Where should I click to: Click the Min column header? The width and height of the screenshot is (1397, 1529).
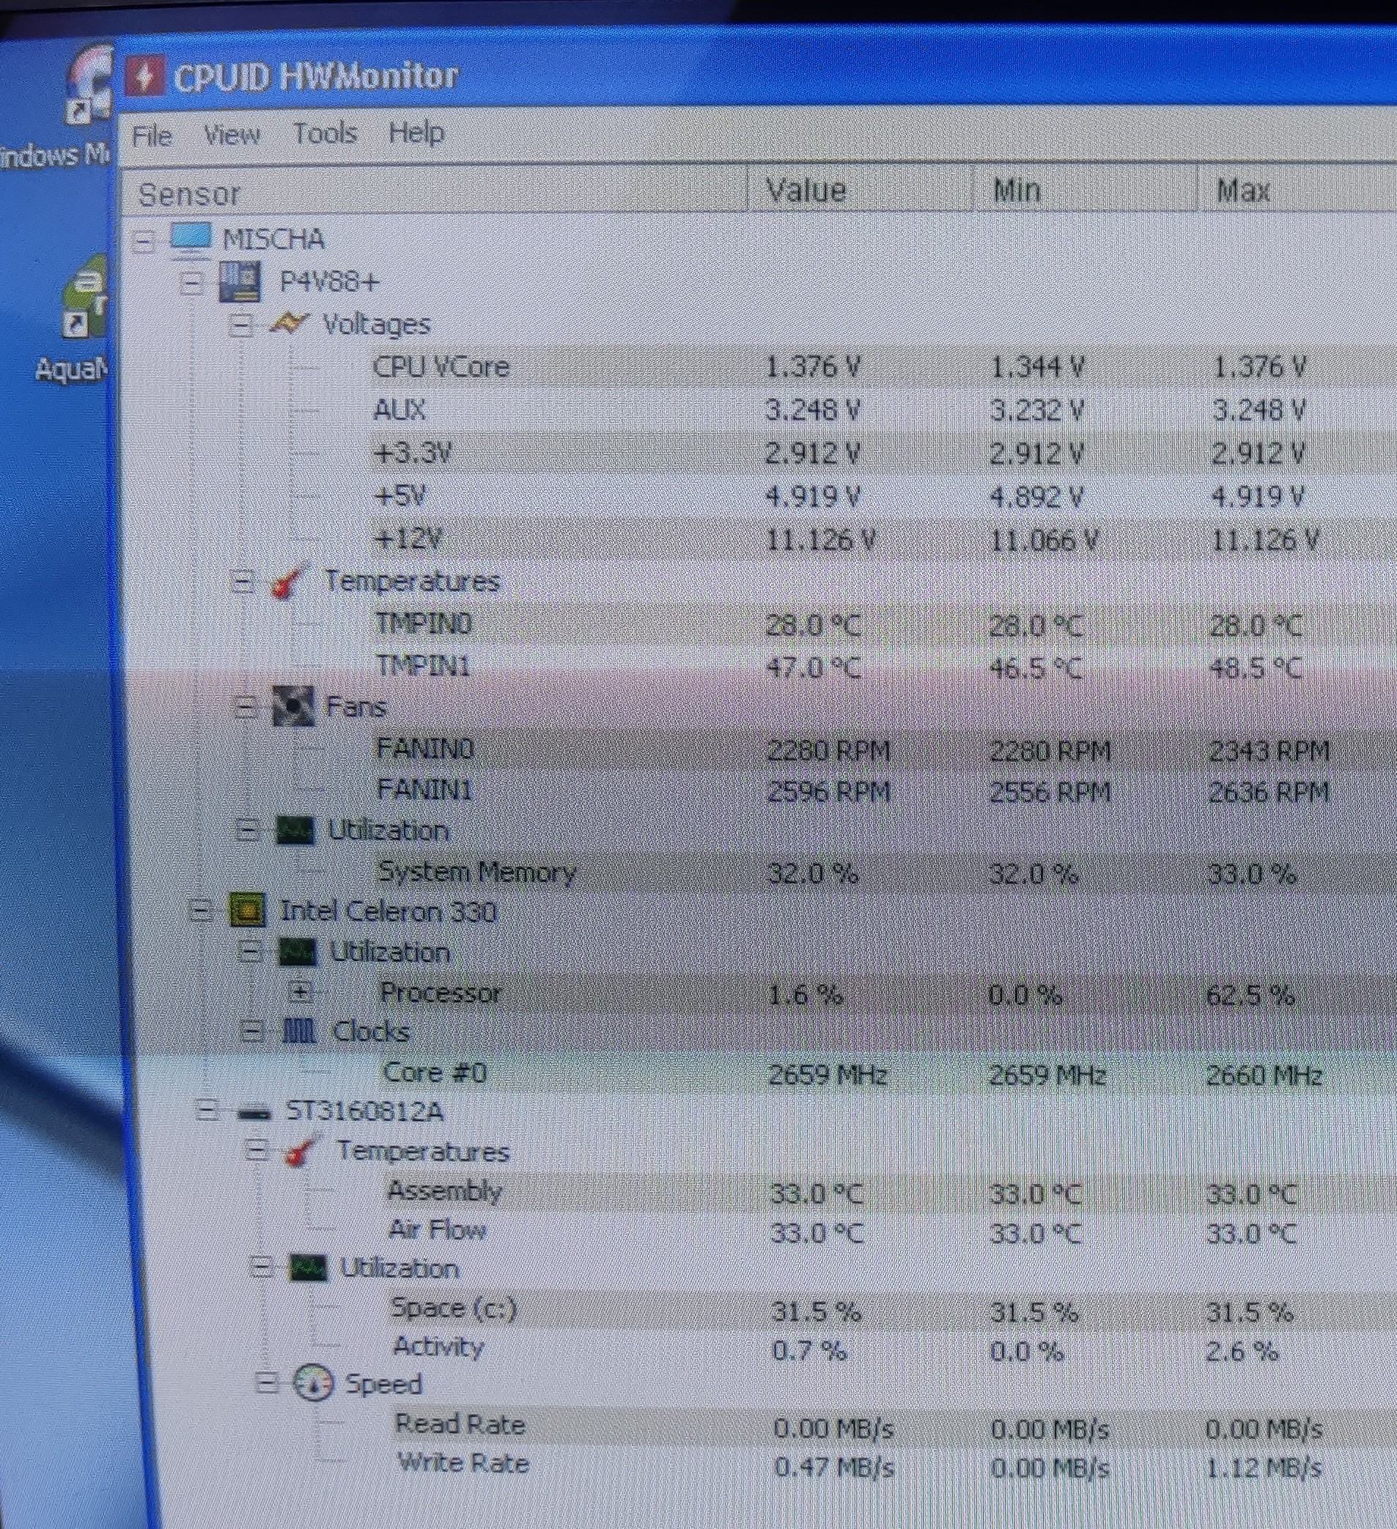tap(1084, 190)
